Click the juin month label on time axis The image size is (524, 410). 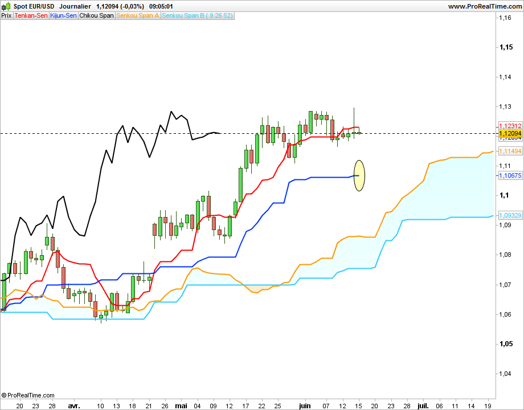tap(305, 406)
